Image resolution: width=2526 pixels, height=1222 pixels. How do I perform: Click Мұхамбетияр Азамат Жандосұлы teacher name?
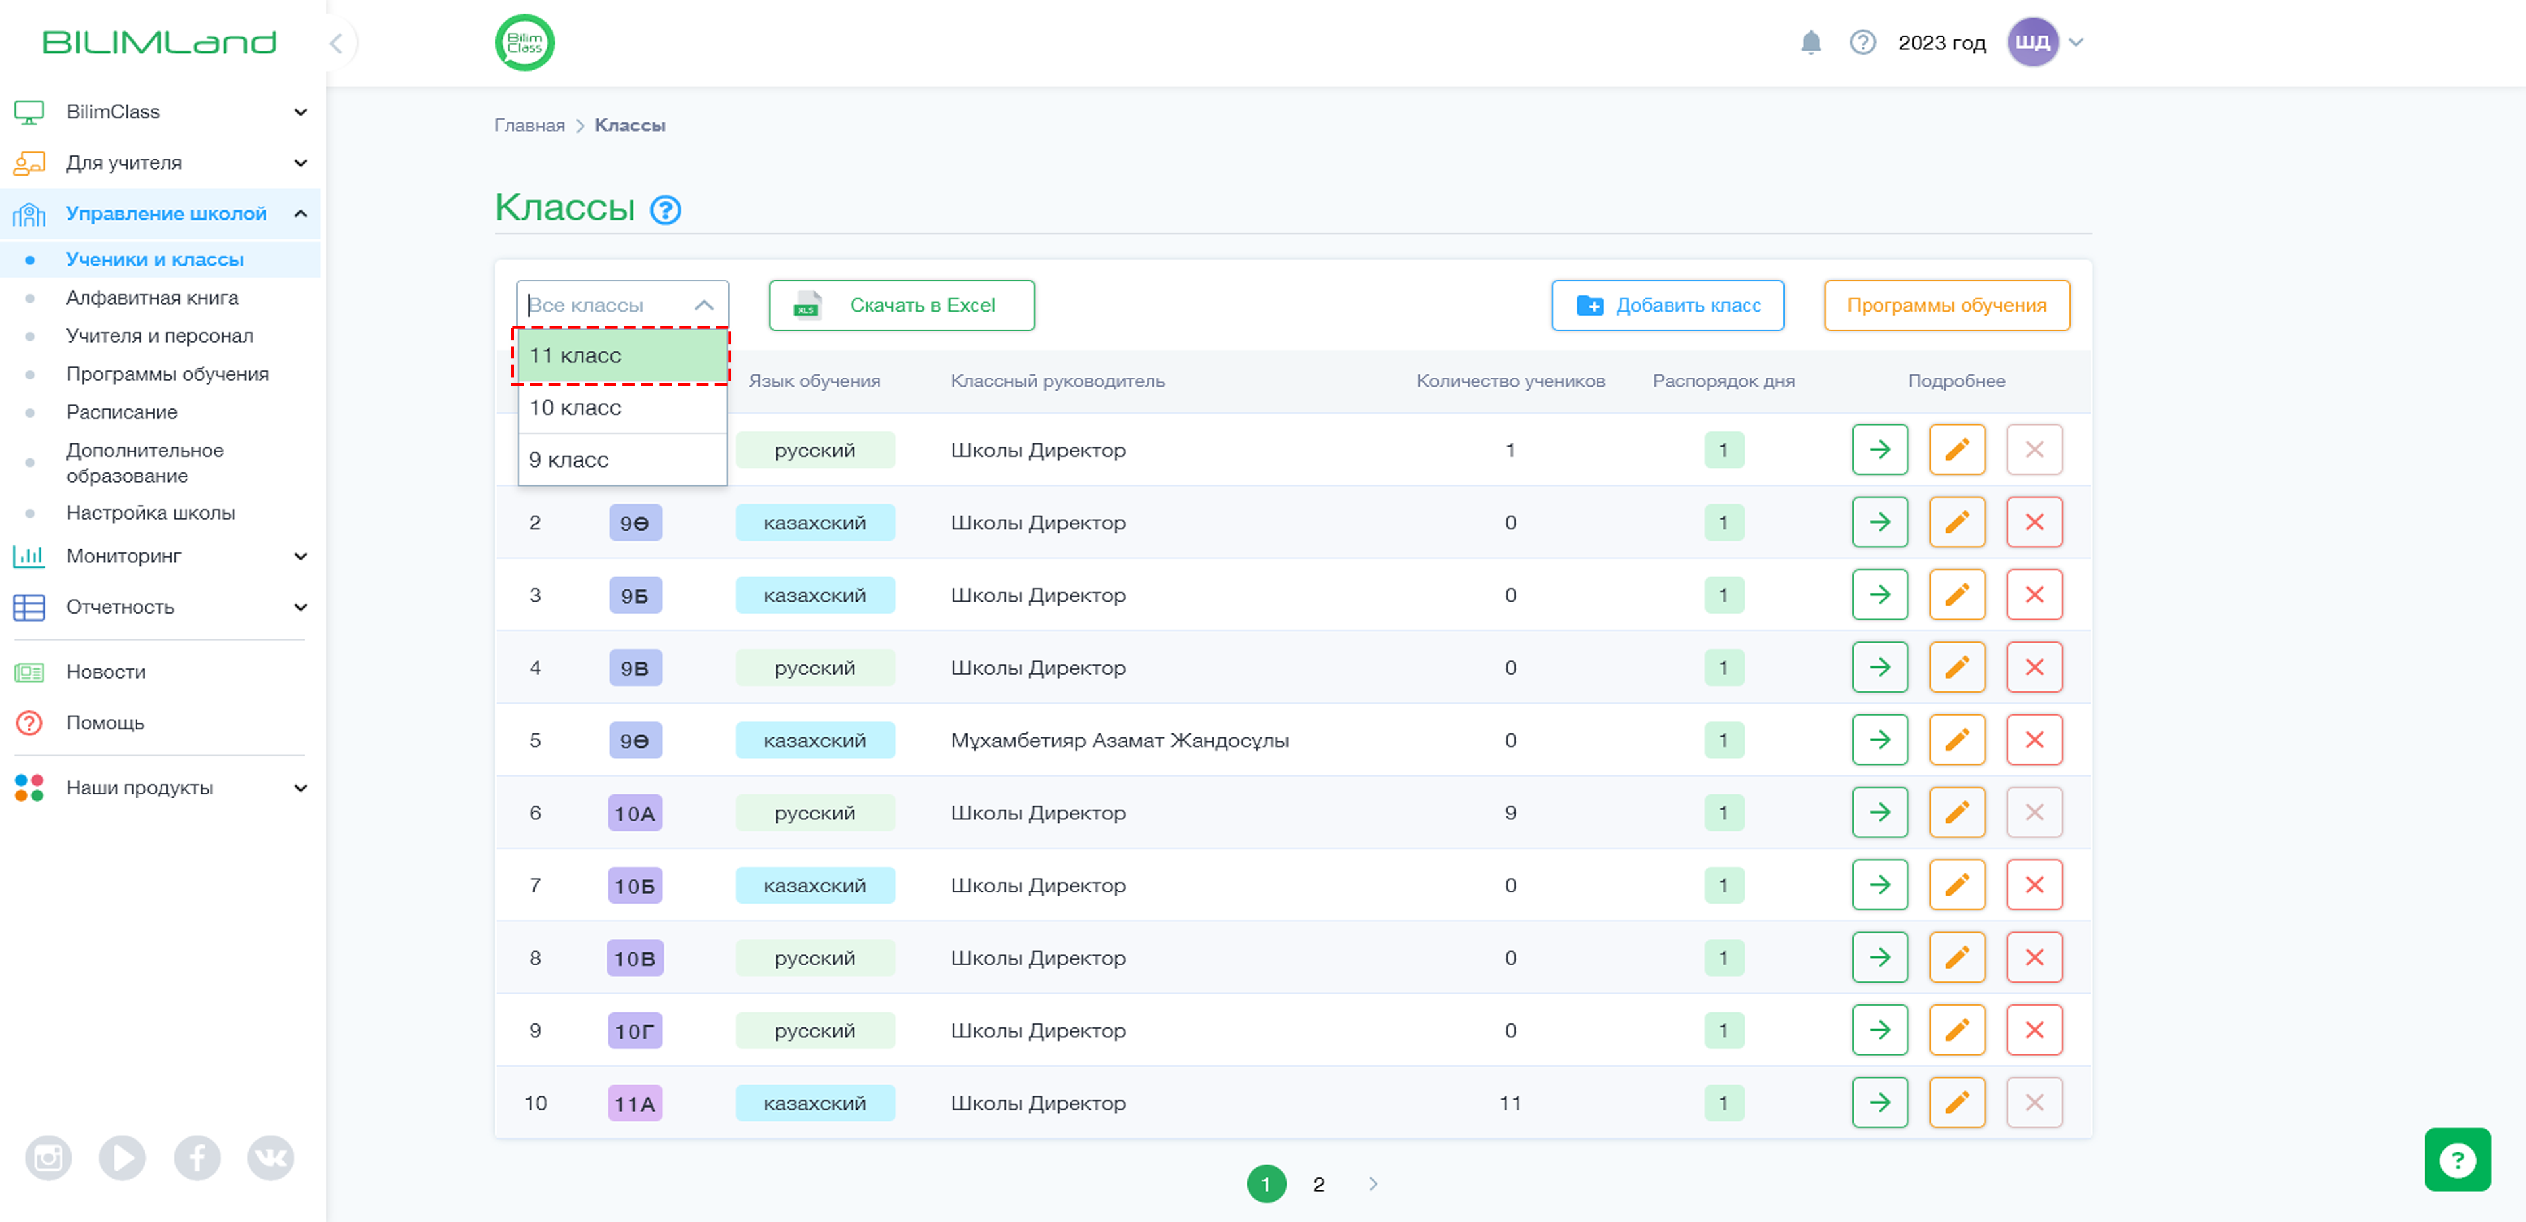[1119, 741]
